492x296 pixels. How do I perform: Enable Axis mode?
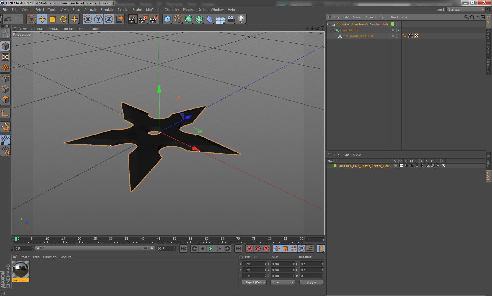pos(6,113)
